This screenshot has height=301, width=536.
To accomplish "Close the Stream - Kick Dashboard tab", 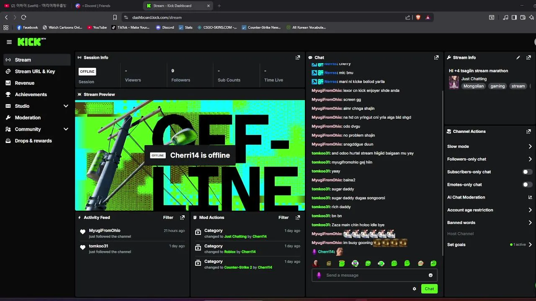I will pos(209,6).
